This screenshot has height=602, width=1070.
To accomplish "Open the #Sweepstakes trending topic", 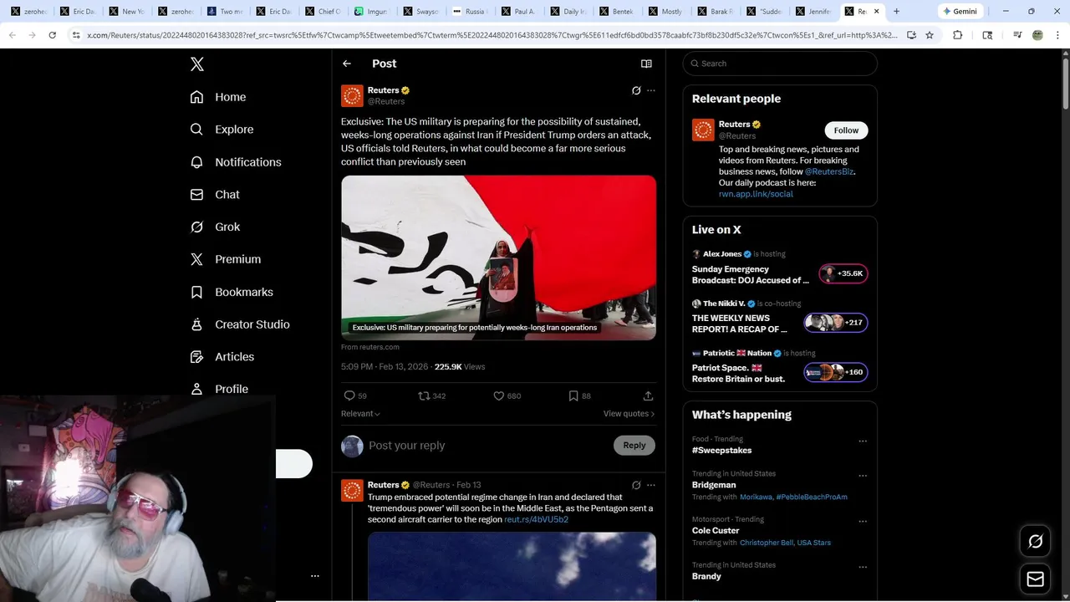I will pyautogui.click(x=721, y=450).
